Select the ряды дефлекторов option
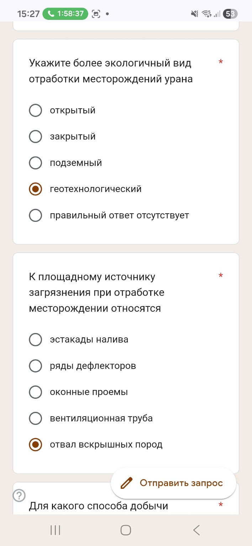The image size is (252, 546). coord(35,366)
